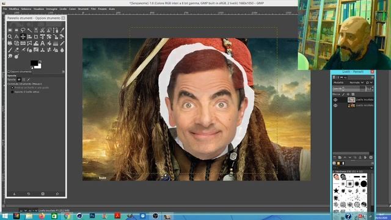
Task: Select the Blur/Sharpen drop tool
Action: tap(62, 50)
